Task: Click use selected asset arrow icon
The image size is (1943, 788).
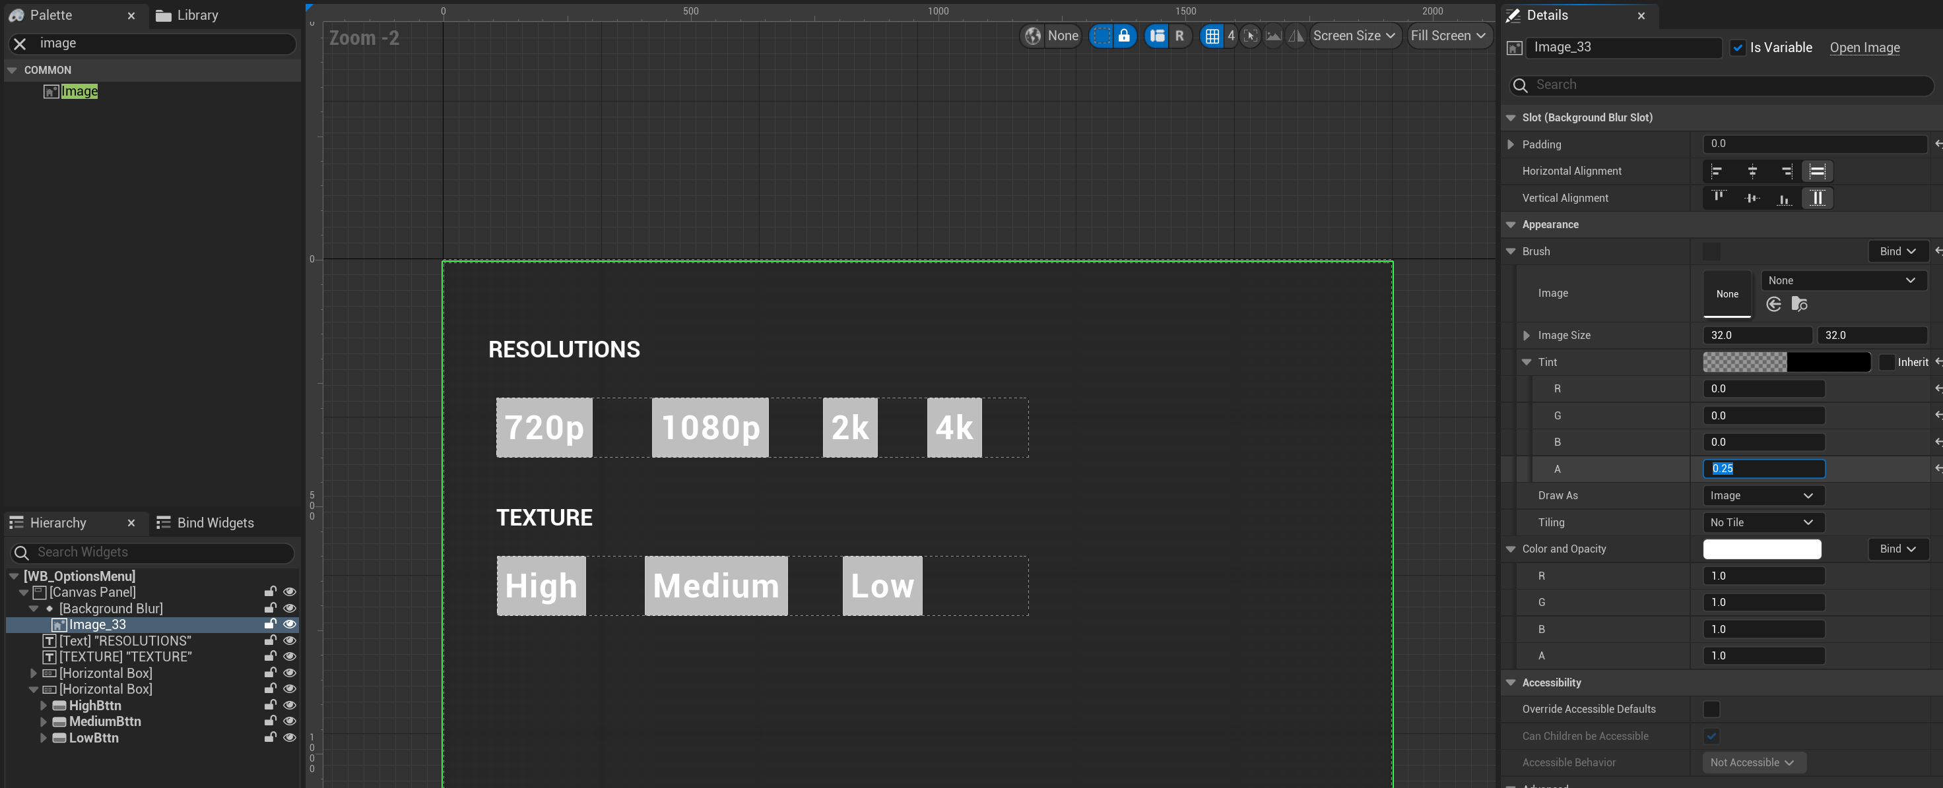Action: (1773, 303)
